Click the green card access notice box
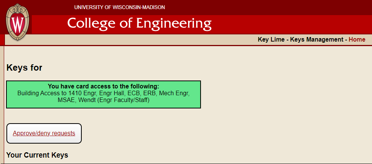The image size is (372, 164). [x=103, y=94]
